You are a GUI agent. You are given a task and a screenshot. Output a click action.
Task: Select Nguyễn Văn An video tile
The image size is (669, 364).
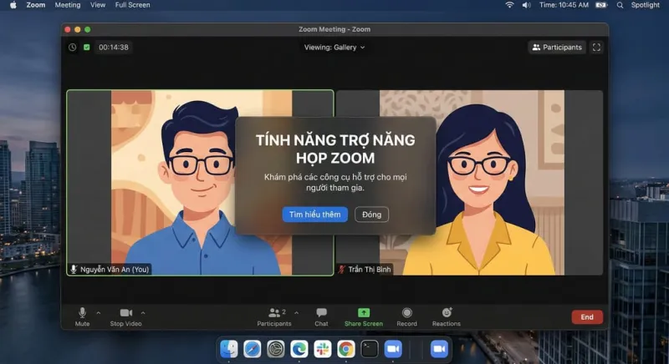pyautogui.click(x=200, y=183)
